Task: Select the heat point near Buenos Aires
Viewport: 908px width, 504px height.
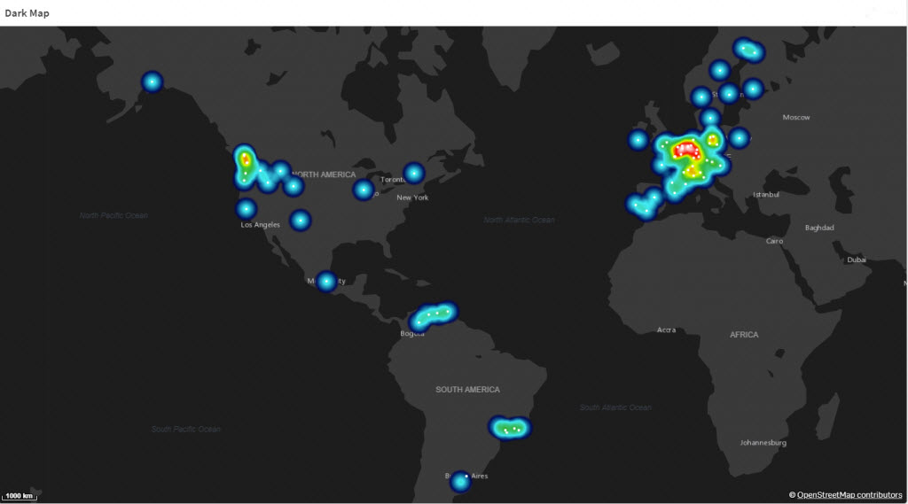Action: [x=460, y=482]
